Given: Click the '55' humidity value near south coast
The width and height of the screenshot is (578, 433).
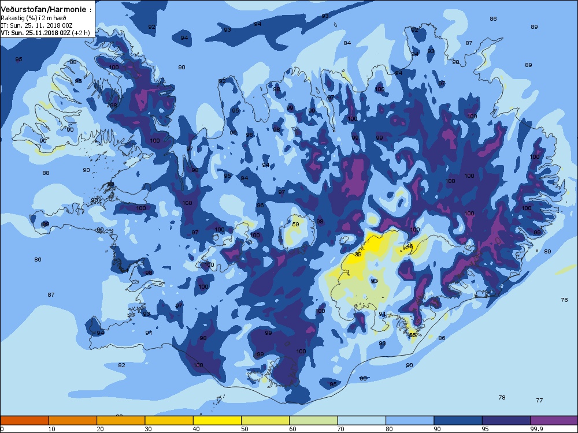Looking at the screenshot, I should pyautogui.click(x=413, y=335).
